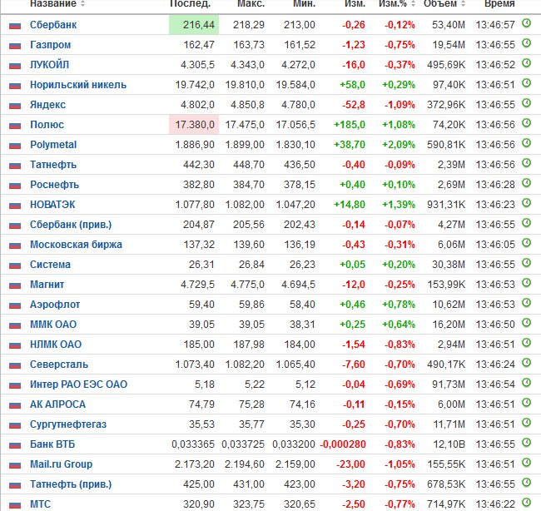Sort the table by the Название column arrows
The height and width of the screenshot is (511, 541).
[x=82, y=4]
